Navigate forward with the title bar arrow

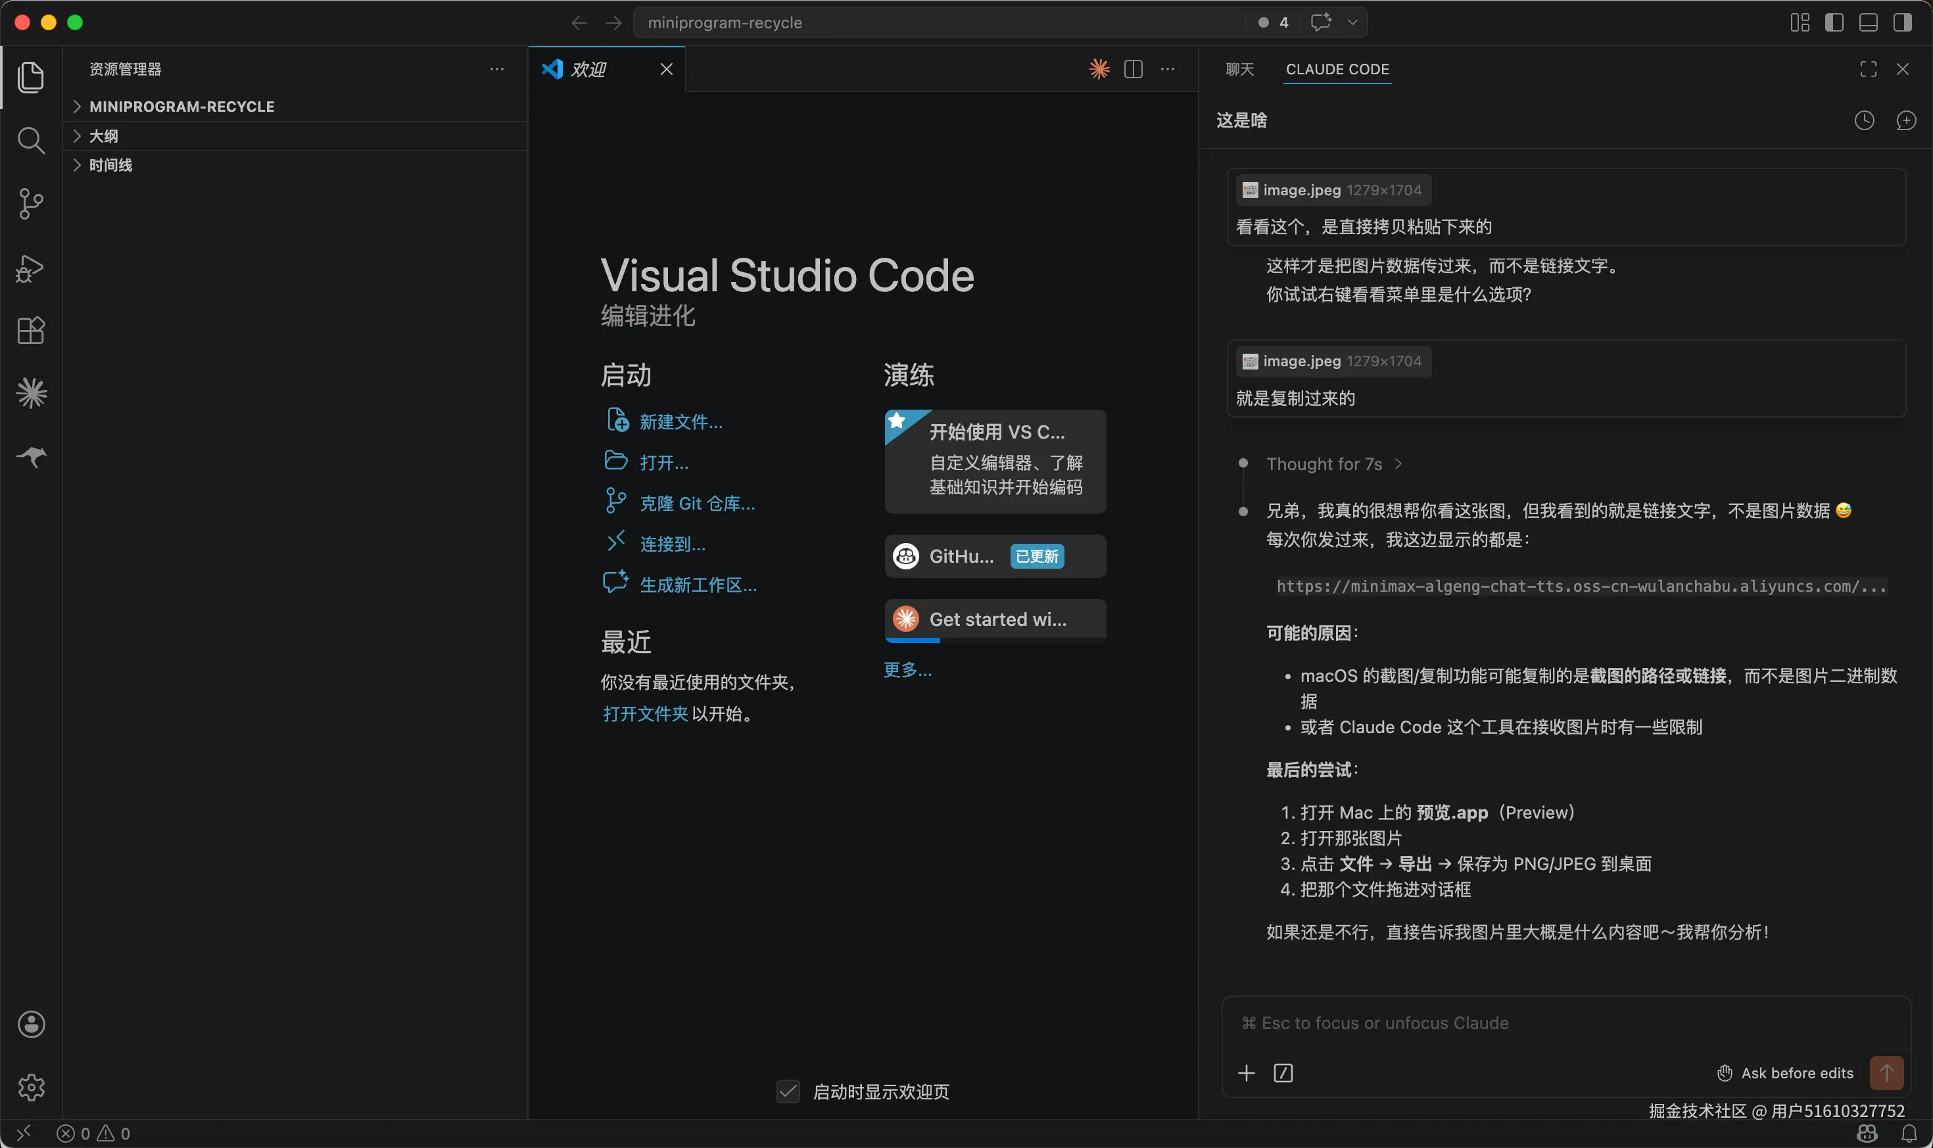[x=613, y=22]
